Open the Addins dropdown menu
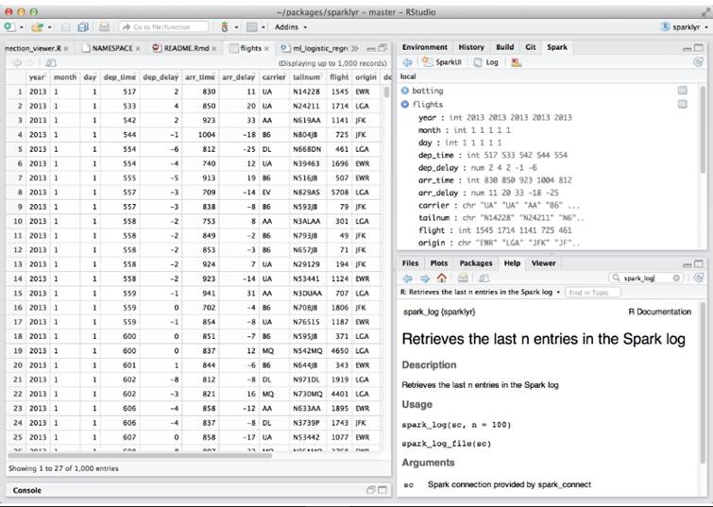Screen dimensions: 713x507 click(289, 27)
